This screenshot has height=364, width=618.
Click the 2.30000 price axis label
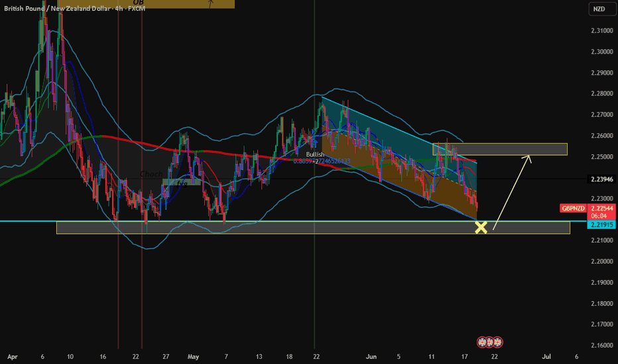(x=602, y=52)
